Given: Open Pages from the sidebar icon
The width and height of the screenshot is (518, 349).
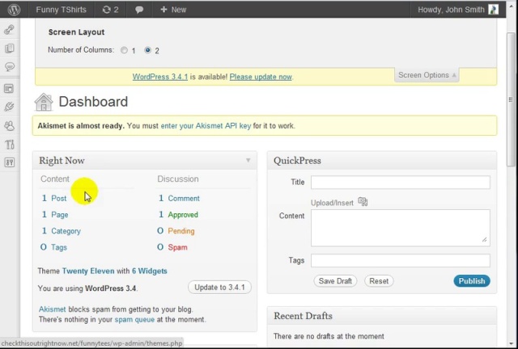Looking at the screenshot, I should tap(9, 48).
